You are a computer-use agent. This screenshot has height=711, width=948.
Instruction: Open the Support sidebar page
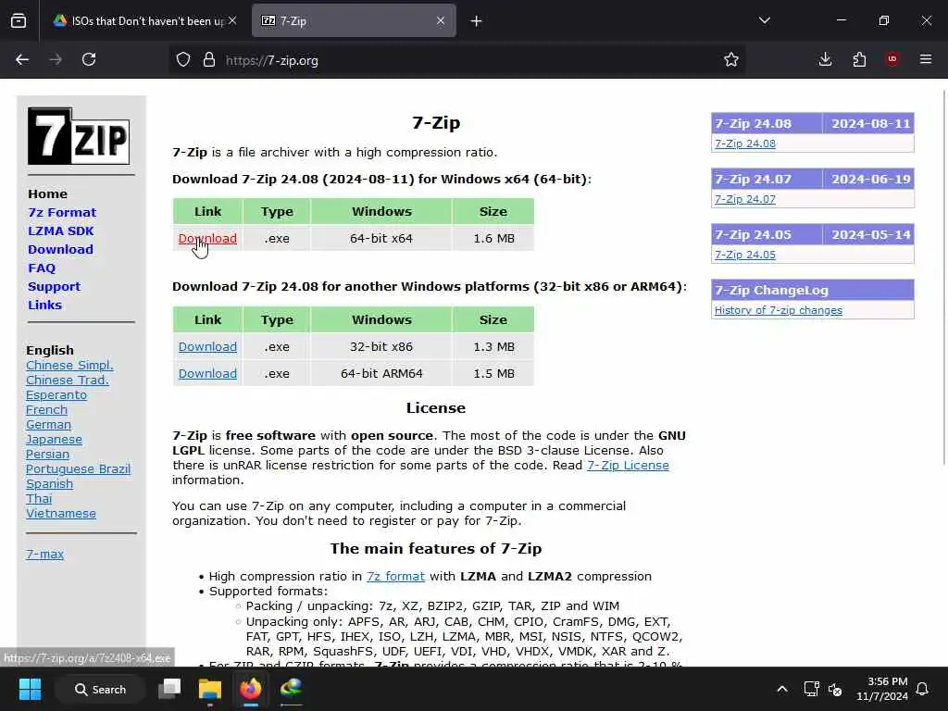click(54, 287)
